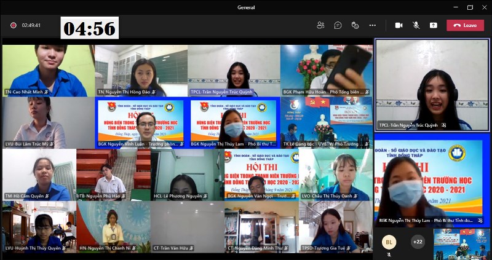
Task: Toggle the microphone mute button
Action: pos(416,25)
